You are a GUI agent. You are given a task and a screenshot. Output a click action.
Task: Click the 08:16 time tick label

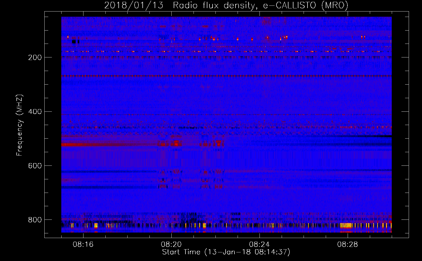(83, 245)
